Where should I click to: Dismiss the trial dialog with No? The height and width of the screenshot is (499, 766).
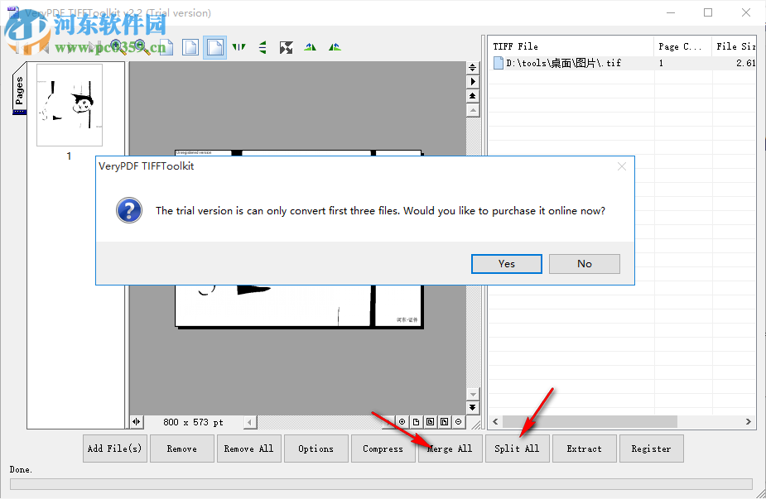point(584,263)
